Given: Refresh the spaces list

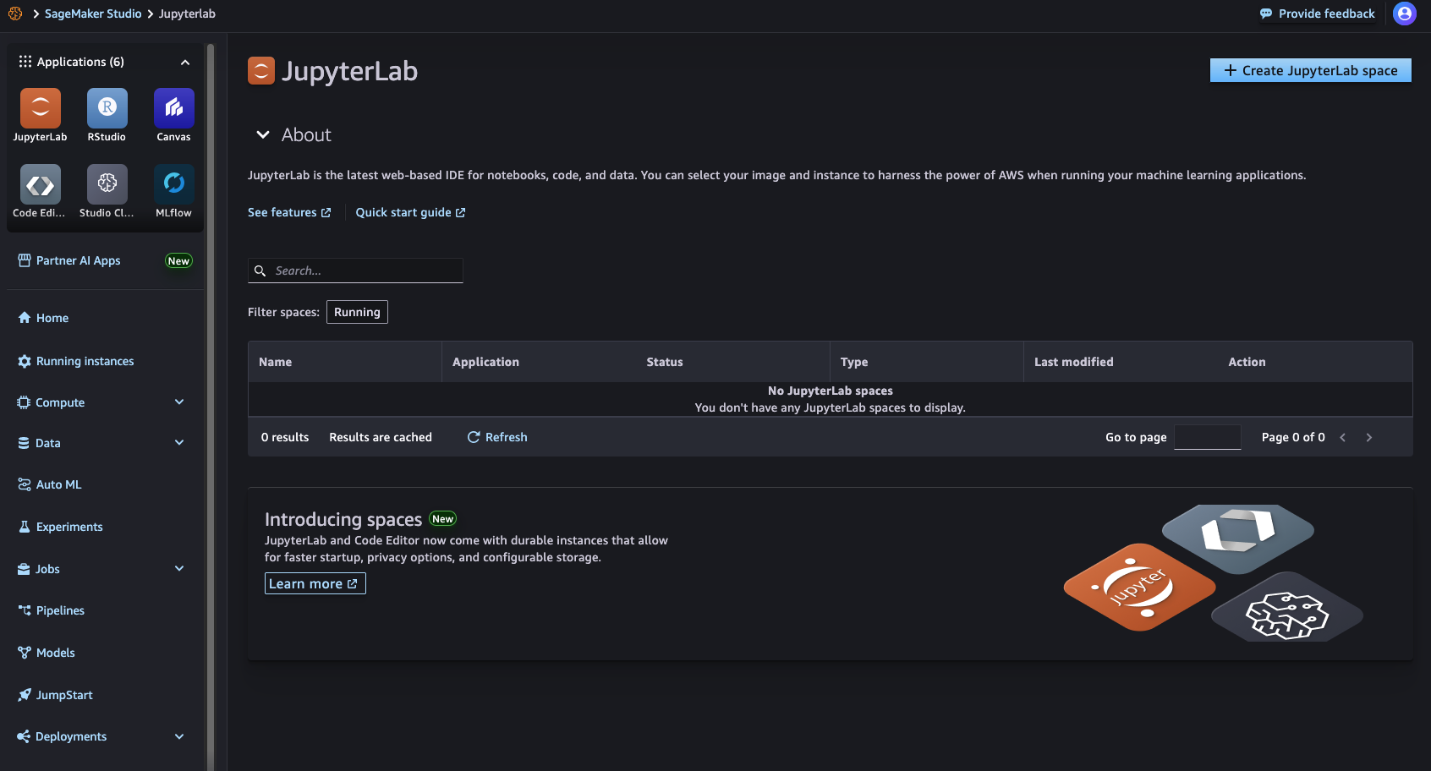Looking at the screenshot, I should [497, 437].
